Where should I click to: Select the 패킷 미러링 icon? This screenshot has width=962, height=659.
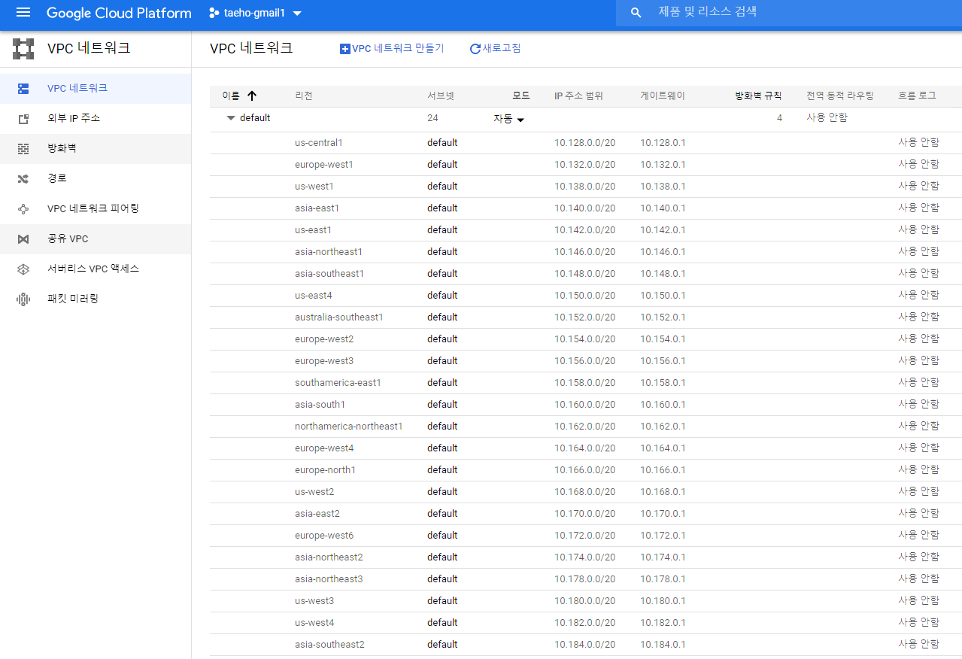point(23,299)
